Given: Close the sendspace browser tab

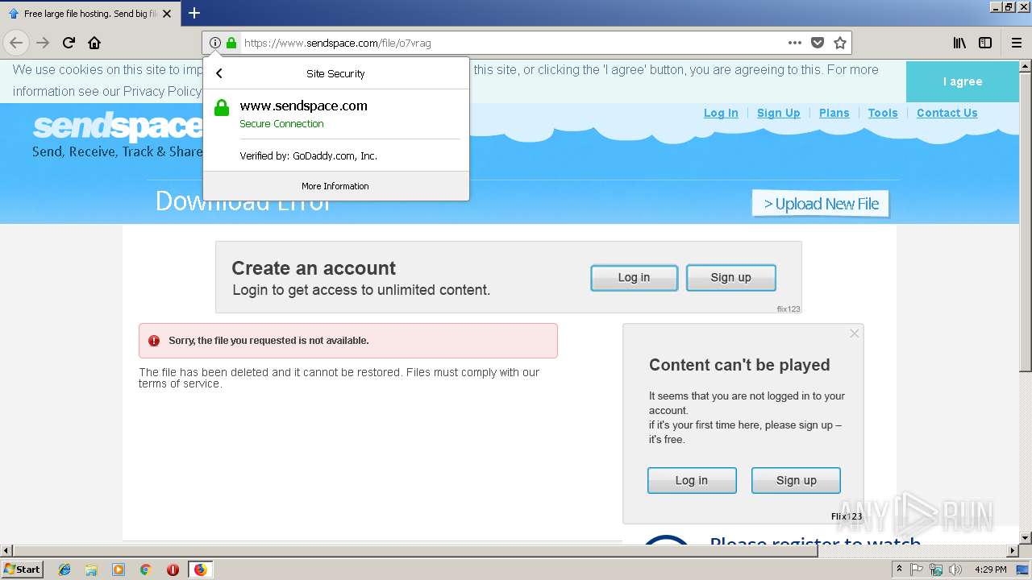Looking at the screenshot, I should tap(167, 14).
